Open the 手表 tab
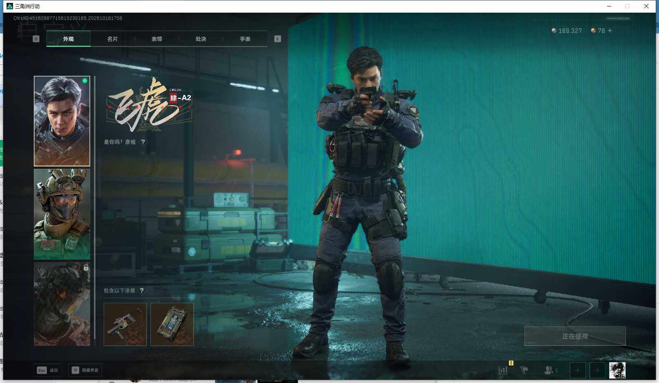Viewport: 659px width, 383px height. [245, 39]
